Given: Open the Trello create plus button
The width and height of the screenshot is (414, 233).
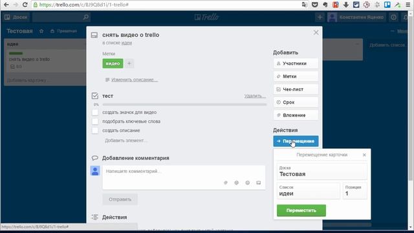Looking at the screenshot, I should point(320,17).
